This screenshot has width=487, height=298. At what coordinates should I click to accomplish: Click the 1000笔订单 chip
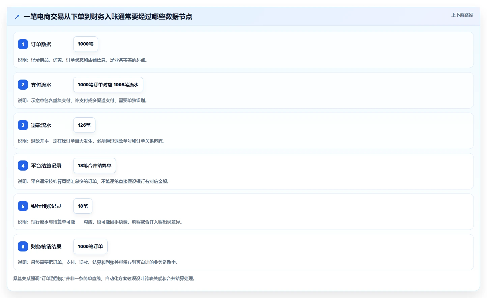coord(90,246)
